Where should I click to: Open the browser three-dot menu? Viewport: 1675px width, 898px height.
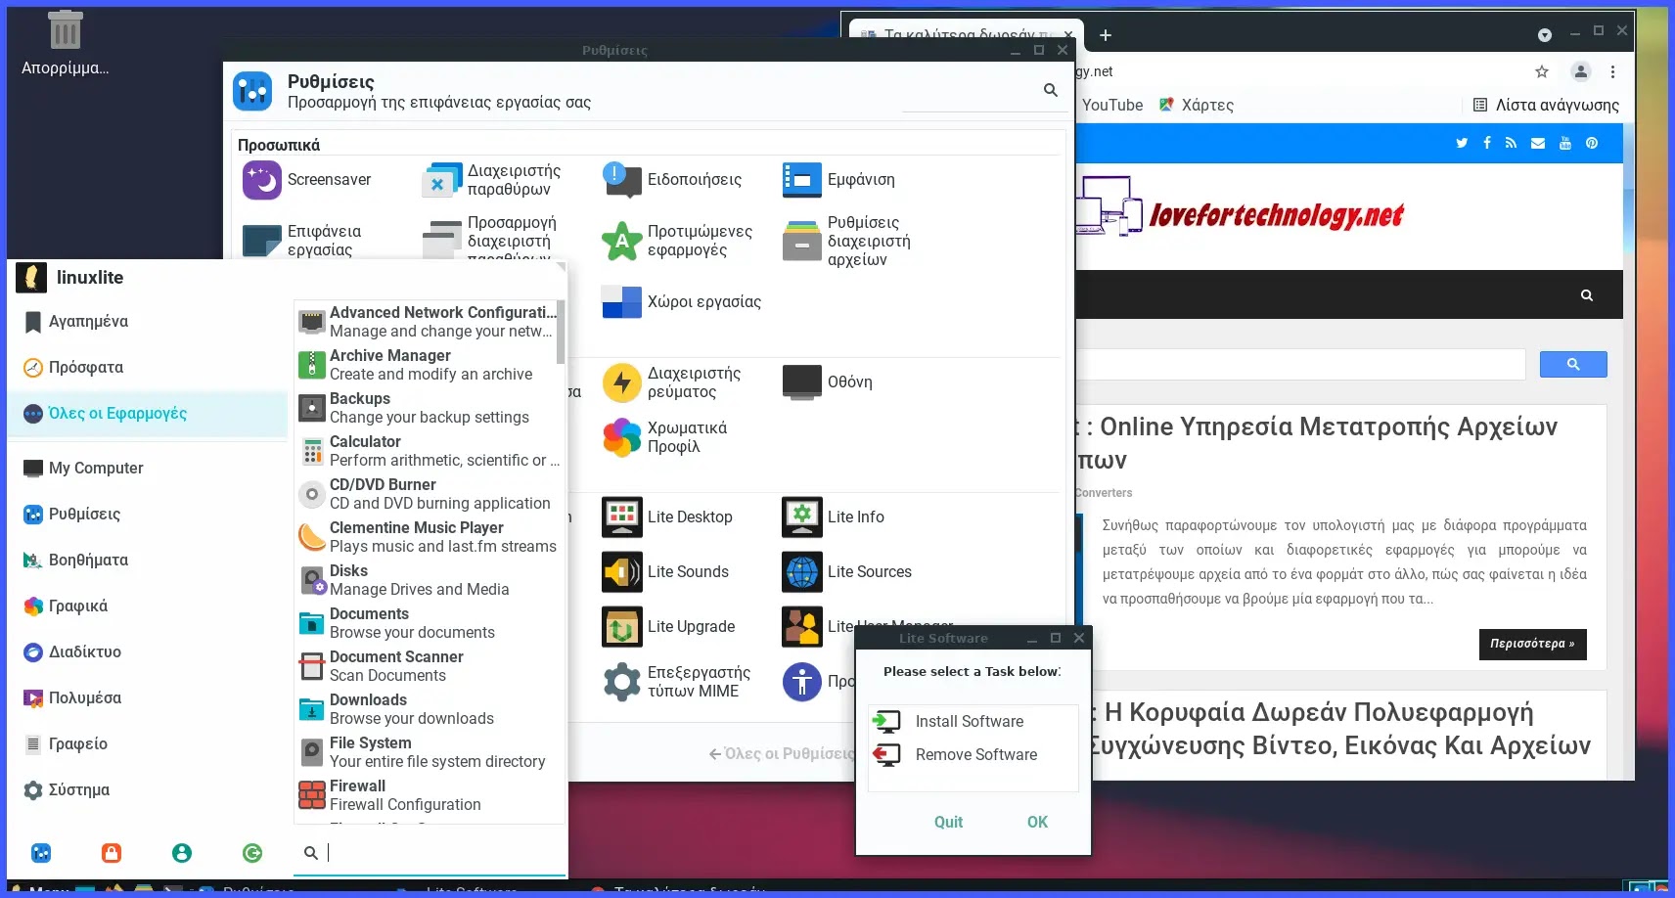[x=1612, y=71]
